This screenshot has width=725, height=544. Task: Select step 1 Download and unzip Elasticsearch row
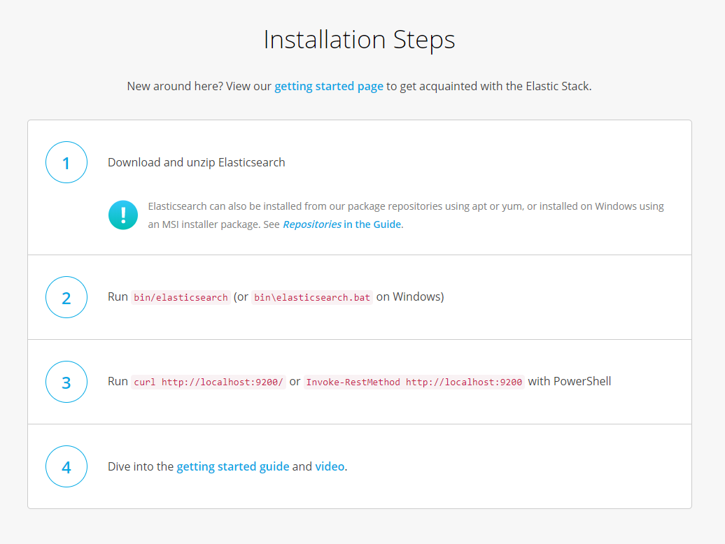click(197, 162)
